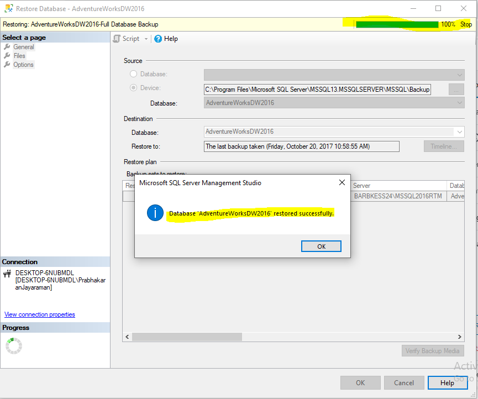Open the empty Source Database dropdown
The width and height of the screenshot is (478, 399).
click(x=334, y=75)
